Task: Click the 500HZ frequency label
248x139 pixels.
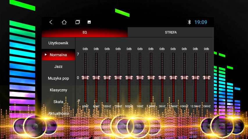Action: [129, 106]
